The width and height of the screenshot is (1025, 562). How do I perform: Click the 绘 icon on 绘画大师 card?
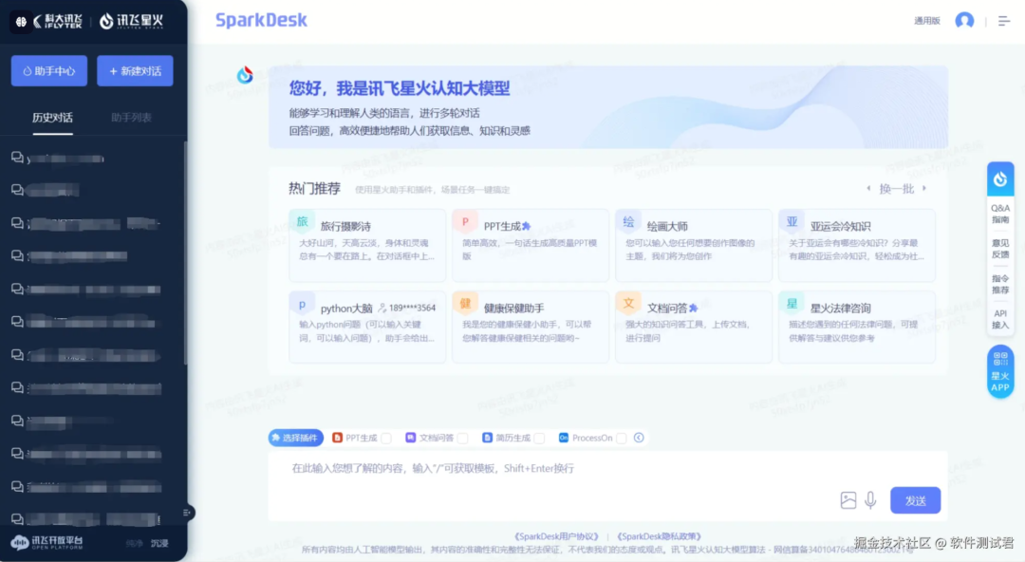coord(629,222)
